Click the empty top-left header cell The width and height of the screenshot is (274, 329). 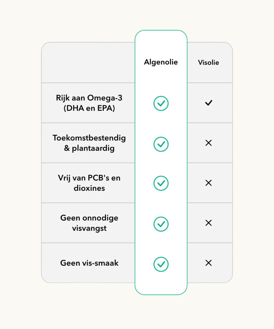pyautogui.click(x=88, y=63)
